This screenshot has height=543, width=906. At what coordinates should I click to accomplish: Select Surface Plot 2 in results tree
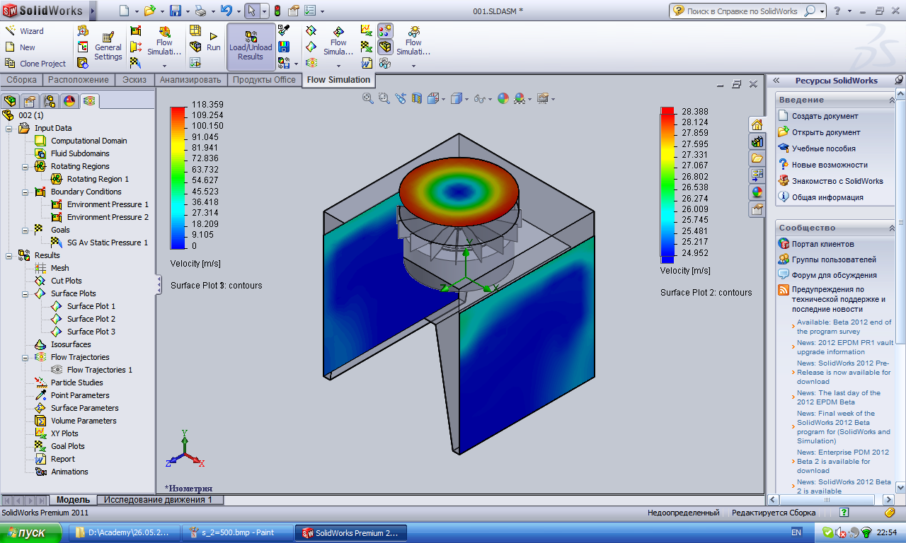pos(91,319)
